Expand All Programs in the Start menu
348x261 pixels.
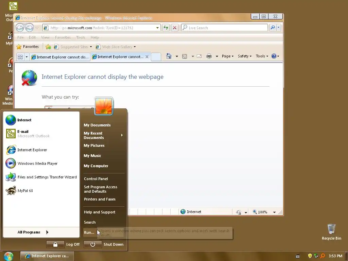click(x=33, y=232)
